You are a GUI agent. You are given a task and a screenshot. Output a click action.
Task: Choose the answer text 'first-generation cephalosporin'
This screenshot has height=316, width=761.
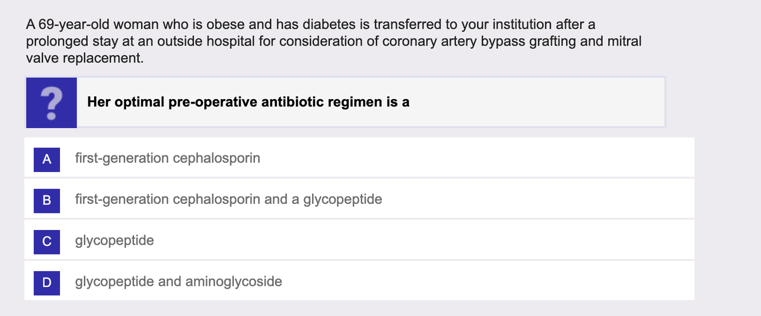pos(167,158)
